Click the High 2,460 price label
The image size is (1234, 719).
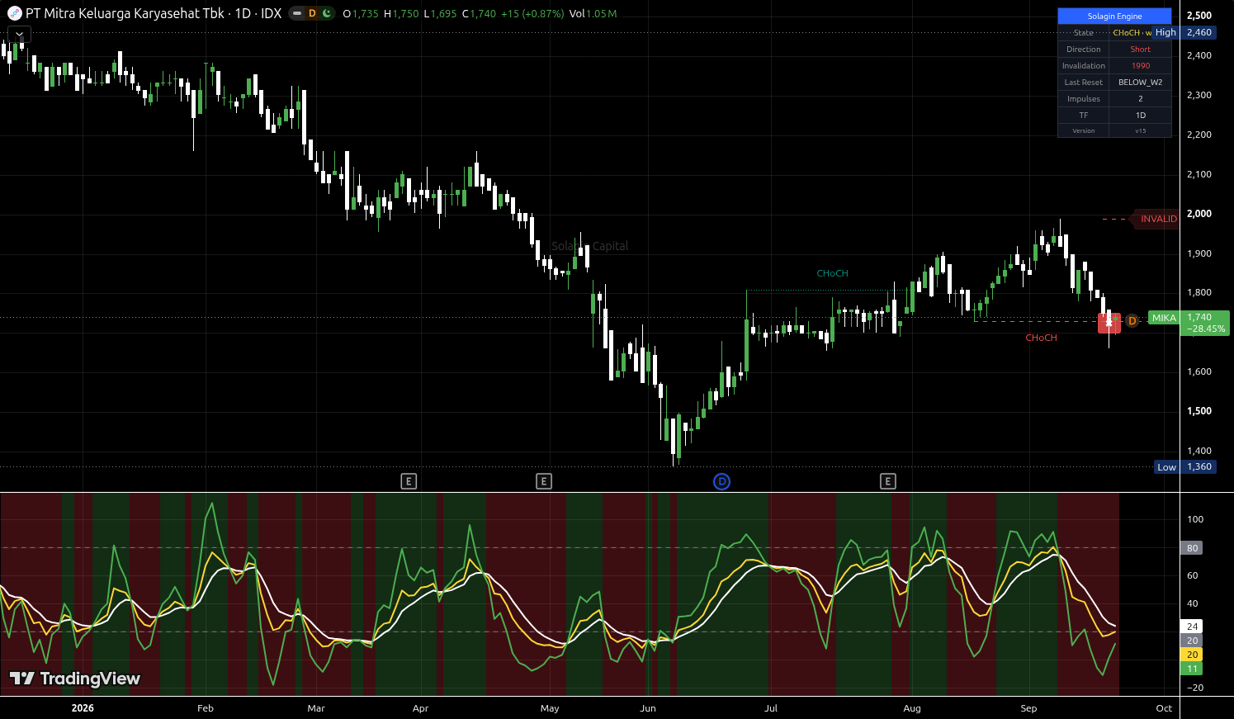[x=1184, y=32]
